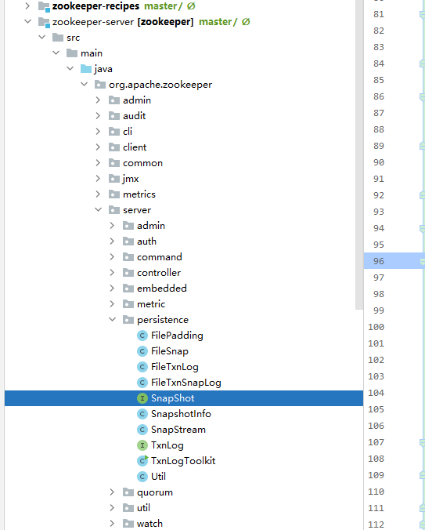Screen dimensions: 425x530
Task: Click the main folder icon
Action: click(72, 53)
